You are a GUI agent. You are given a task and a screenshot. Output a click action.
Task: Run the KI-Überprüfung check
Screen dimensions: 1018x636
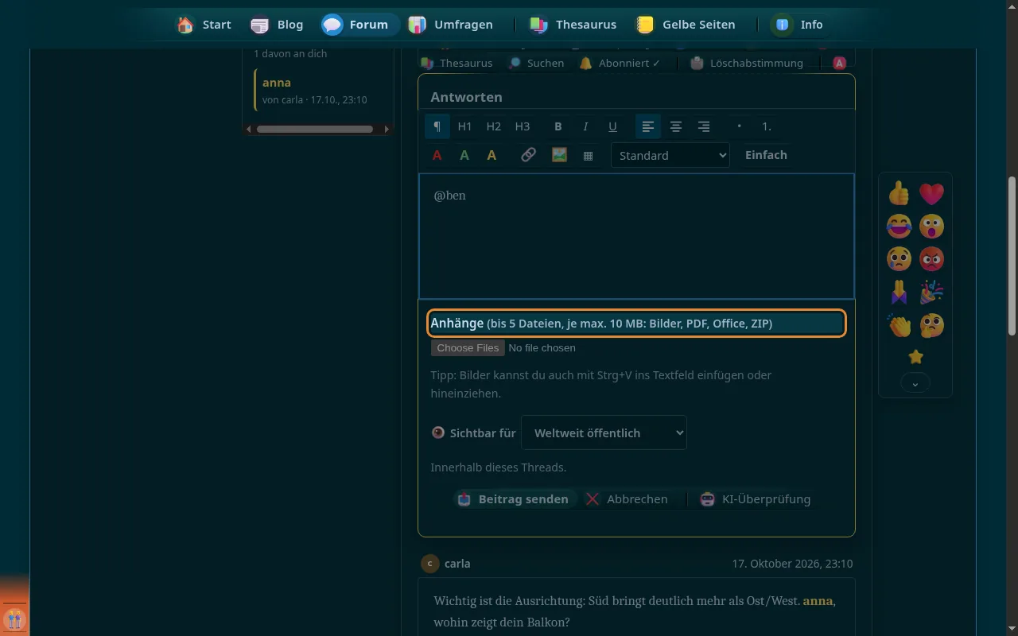point(756,499)
